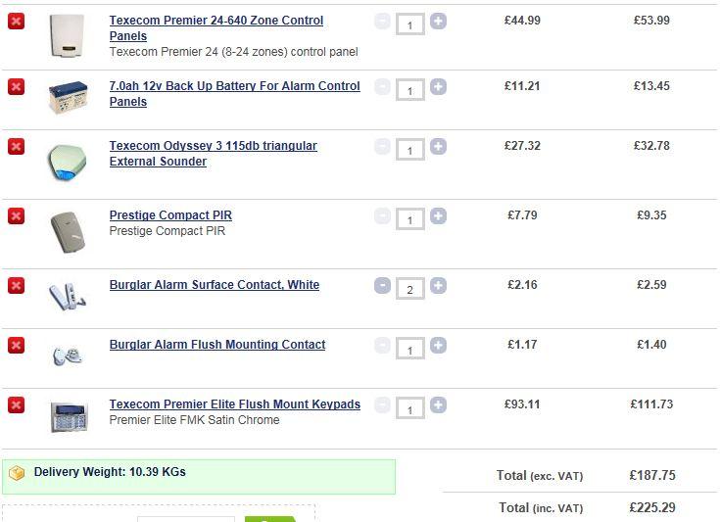Increase quantity of Surface Contact, White

point(438,286)
